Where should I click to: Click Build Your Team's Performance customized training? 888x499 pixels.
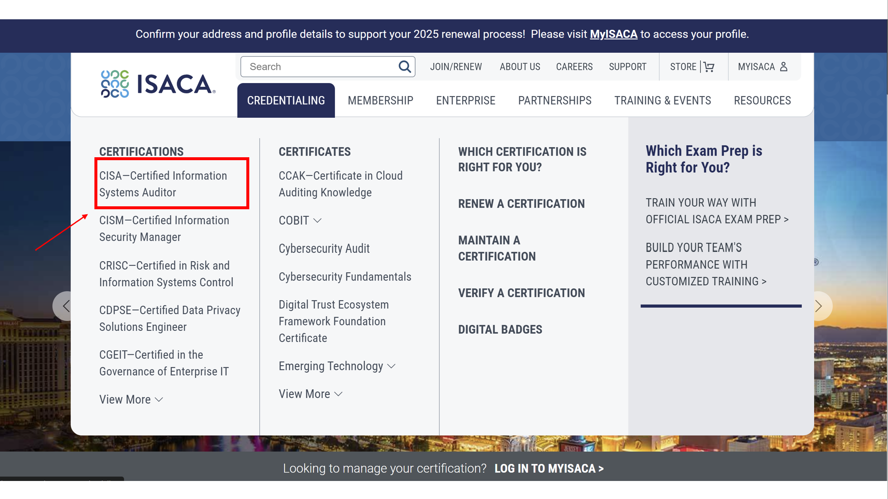tap(706, 265)
